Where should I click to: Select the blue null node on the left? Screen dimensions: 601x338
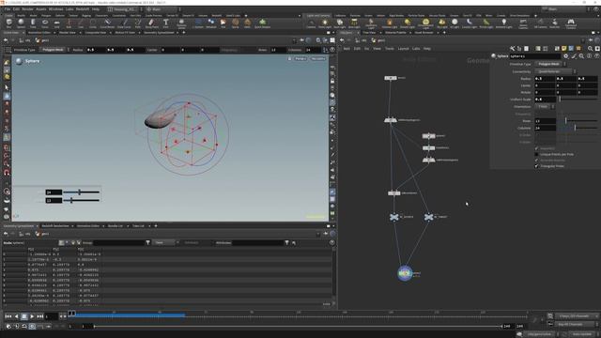pyautogui.click(x=394, y=217)
